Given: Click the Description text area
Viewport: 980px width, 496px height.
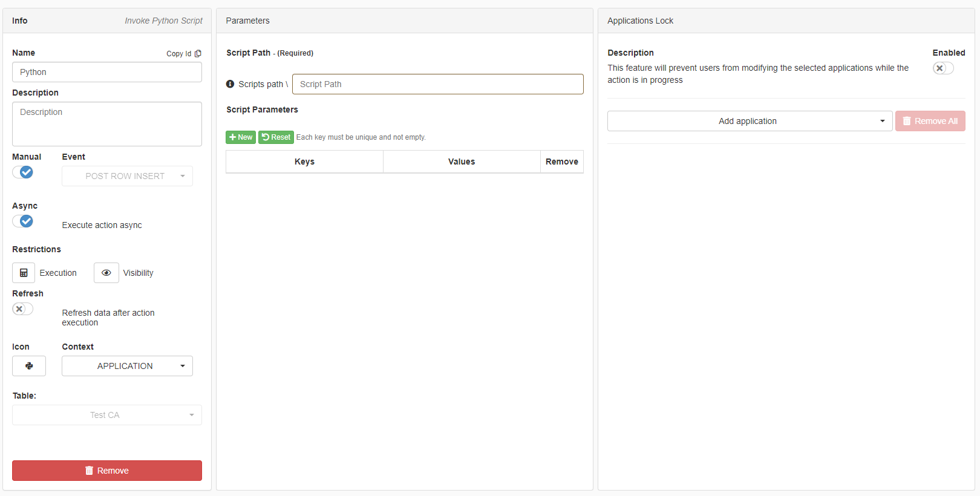Looking at the screenshot, I should pos(107,124).
